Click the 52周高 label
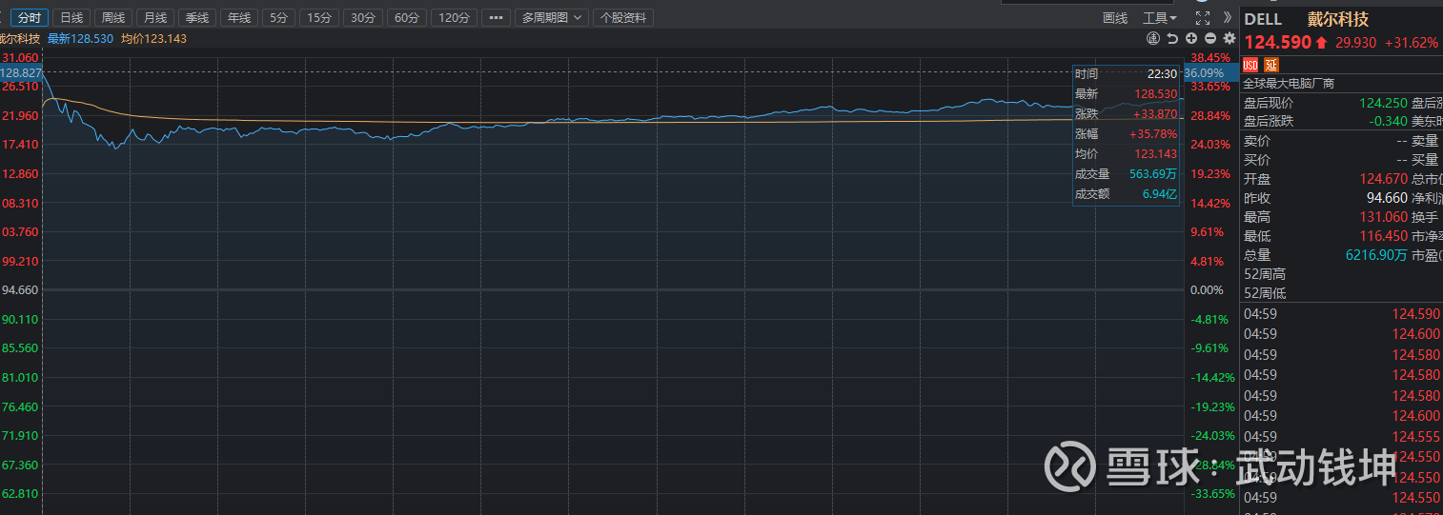The width and height of the screenshot is (1443, 515). click(x=1265, y=274)
